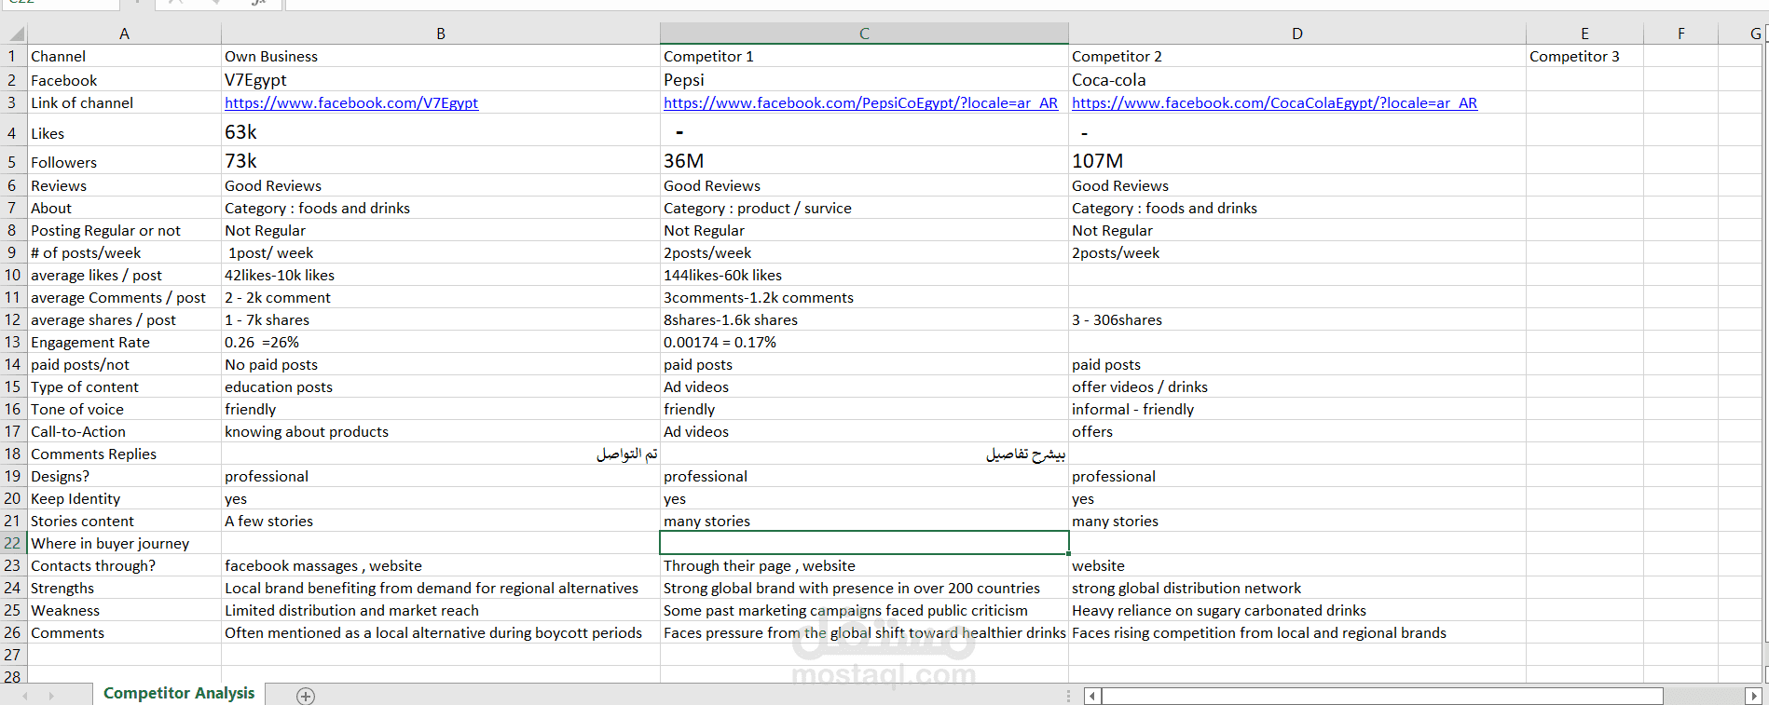Select cell '0.00174 = 0.17%'
The height and width of the screenshot is (705, 1769).
coord(864,343)
